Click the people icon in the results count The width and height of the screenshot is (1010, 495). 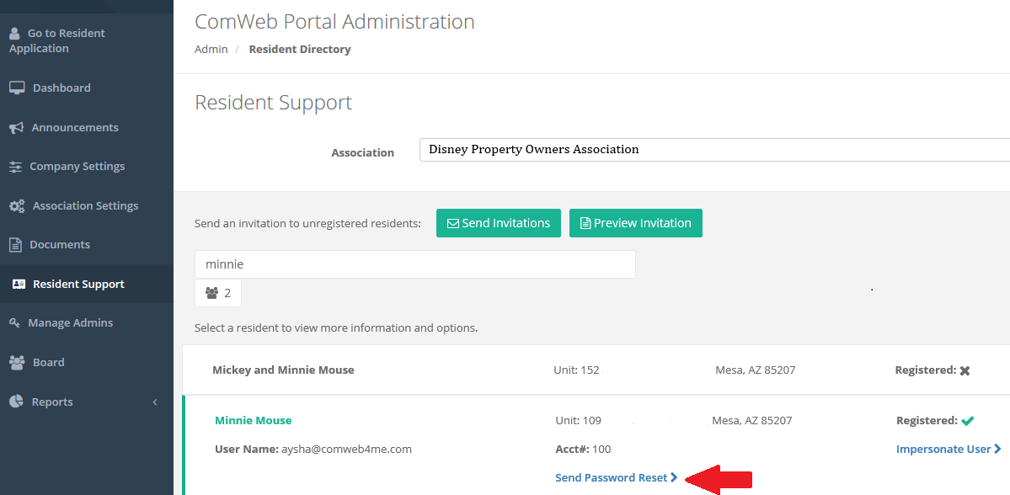pos(212,293)
